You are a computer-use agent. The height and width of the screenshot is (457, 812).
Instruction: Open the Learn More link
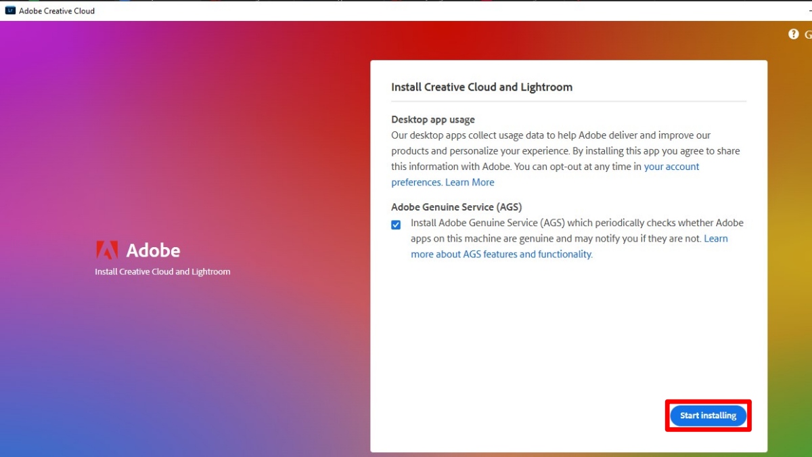point(470,182)
